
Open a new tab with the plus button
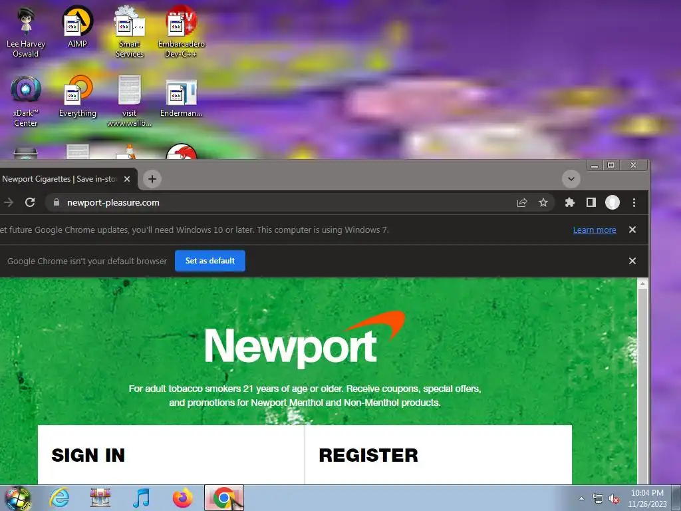tap(152, 179)
